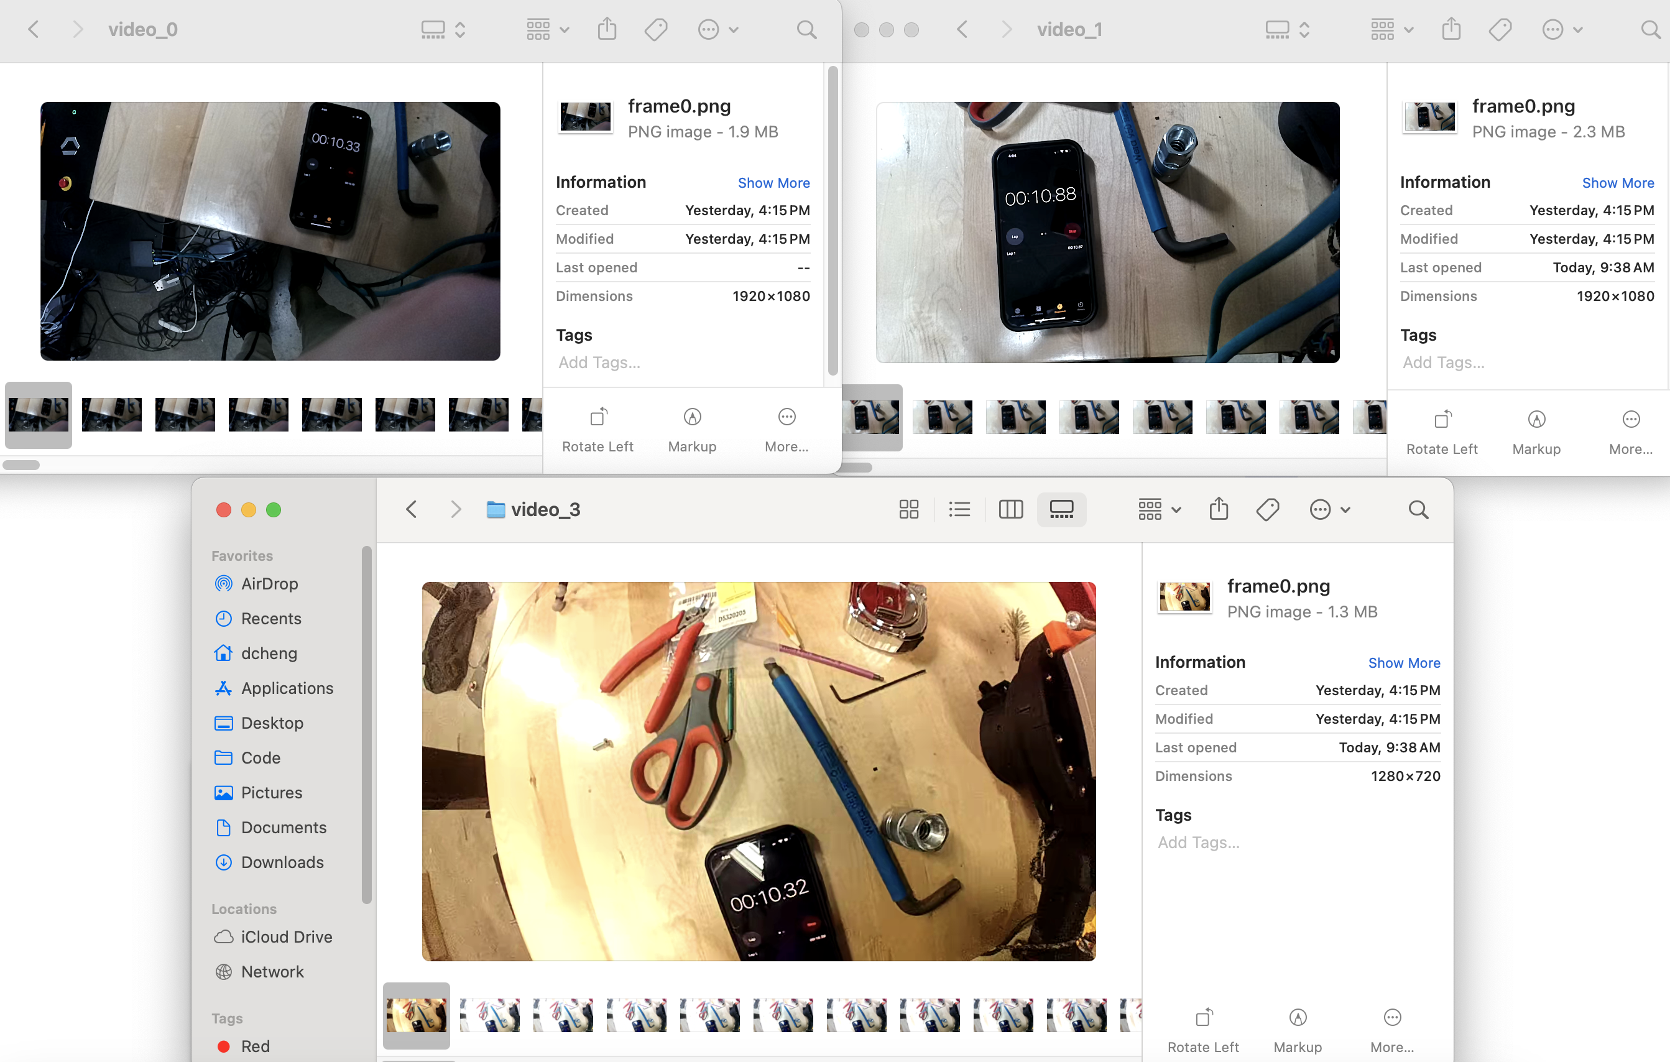Open Downloads in the sidebar
The width and height of the screenshot is (1670, 1062).
[x=282, y=862]
